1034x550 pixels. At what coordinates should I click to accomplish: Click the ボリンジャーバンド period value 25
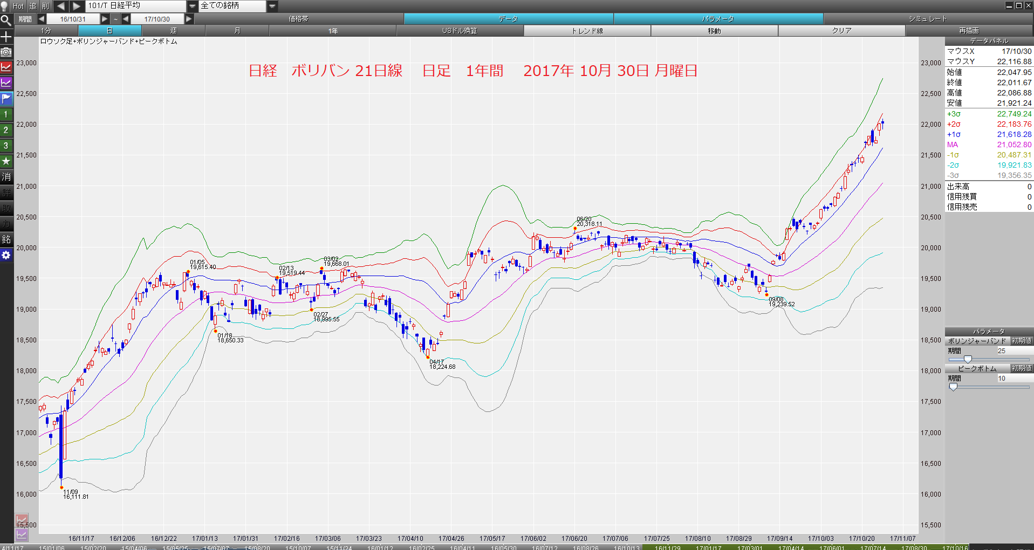[1014, 350]
